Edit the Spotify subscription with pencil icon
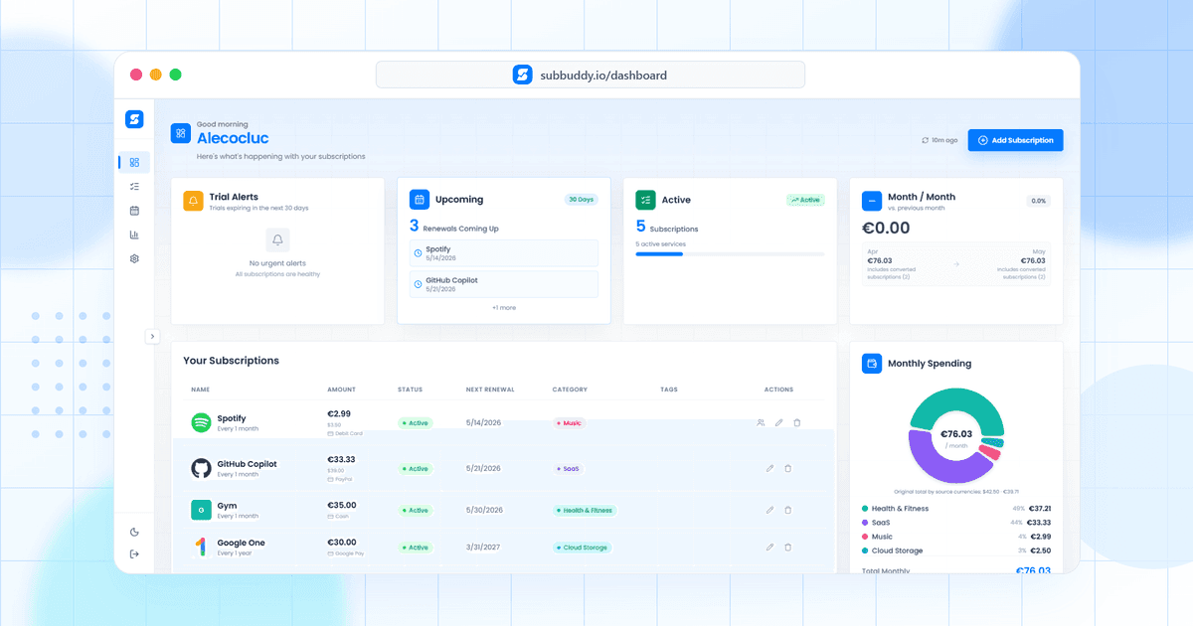This screenshot has height=626, width=1193. (x=778, y=422)
